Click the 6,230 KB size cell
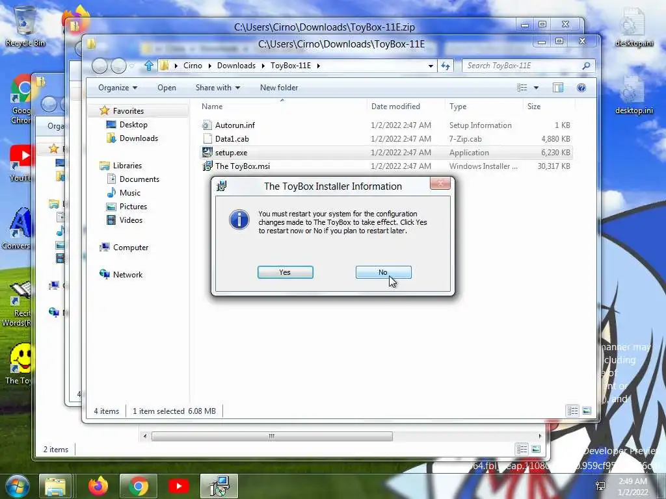This screenshot has height=499, width=666. point(555,152)
